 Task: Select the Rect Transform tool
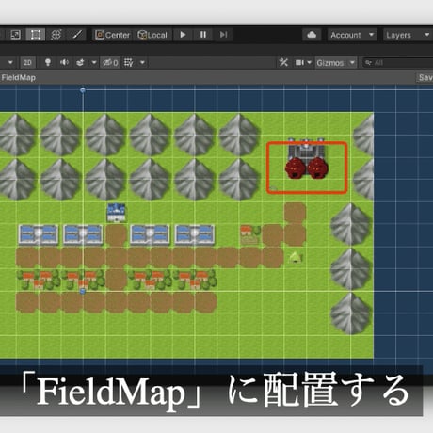coord(36,35)
